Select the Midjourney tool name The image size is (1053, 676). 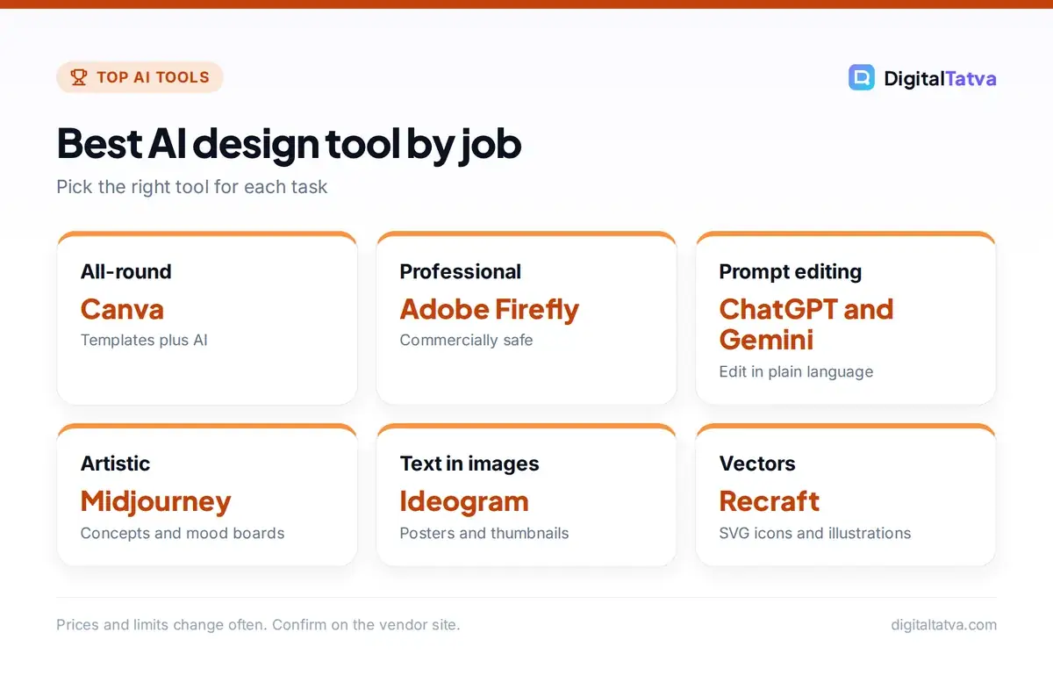(155, 501)
